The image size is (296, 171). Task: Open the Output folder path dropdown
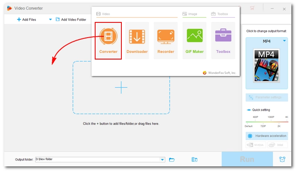(x=162, y=160)
